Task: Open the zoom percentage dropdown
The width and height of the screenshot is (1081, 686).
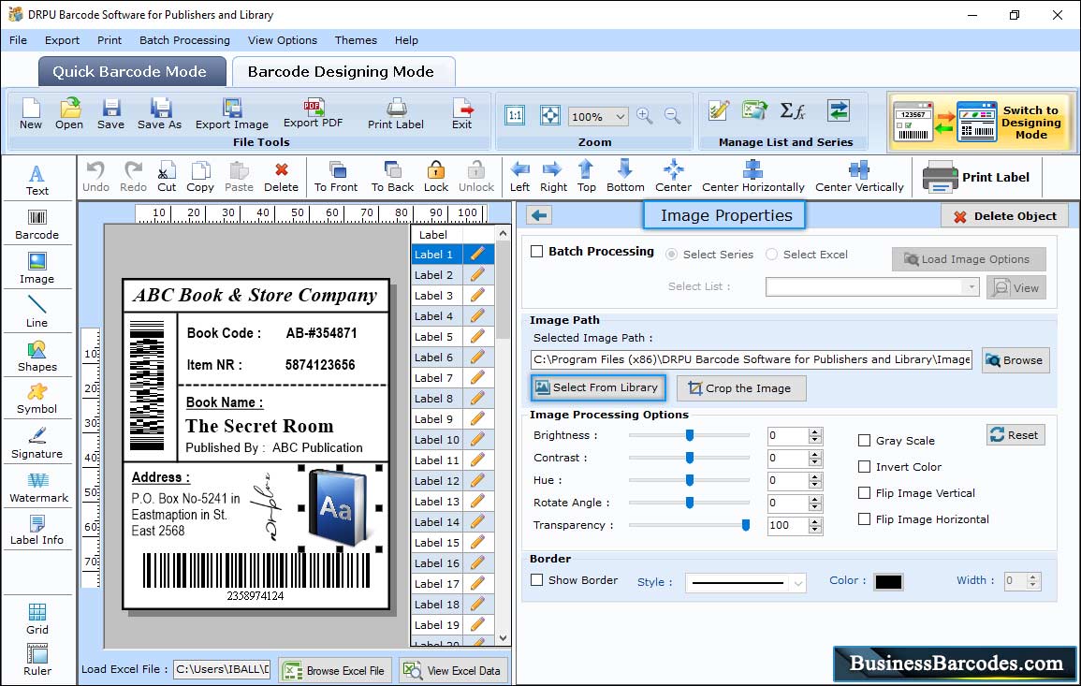Action: point(620,116)
